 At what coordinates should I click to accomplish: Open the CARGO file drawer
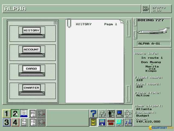tap(33, 72)
